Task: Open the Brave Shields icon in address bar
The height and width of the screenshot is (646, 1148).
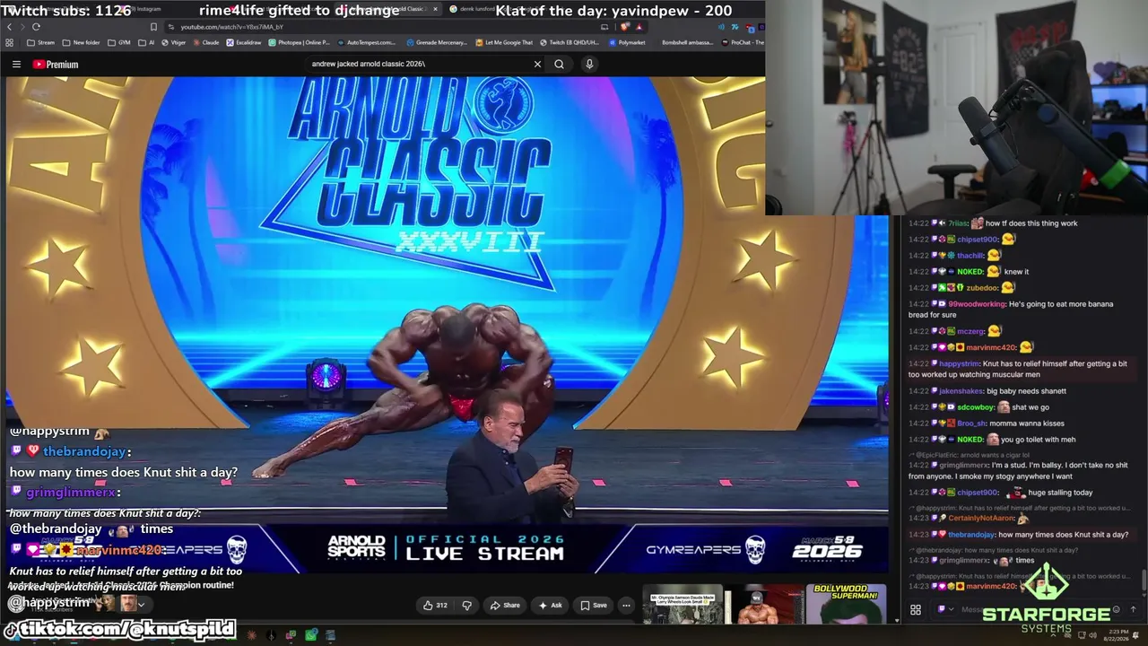Action: 624,27
